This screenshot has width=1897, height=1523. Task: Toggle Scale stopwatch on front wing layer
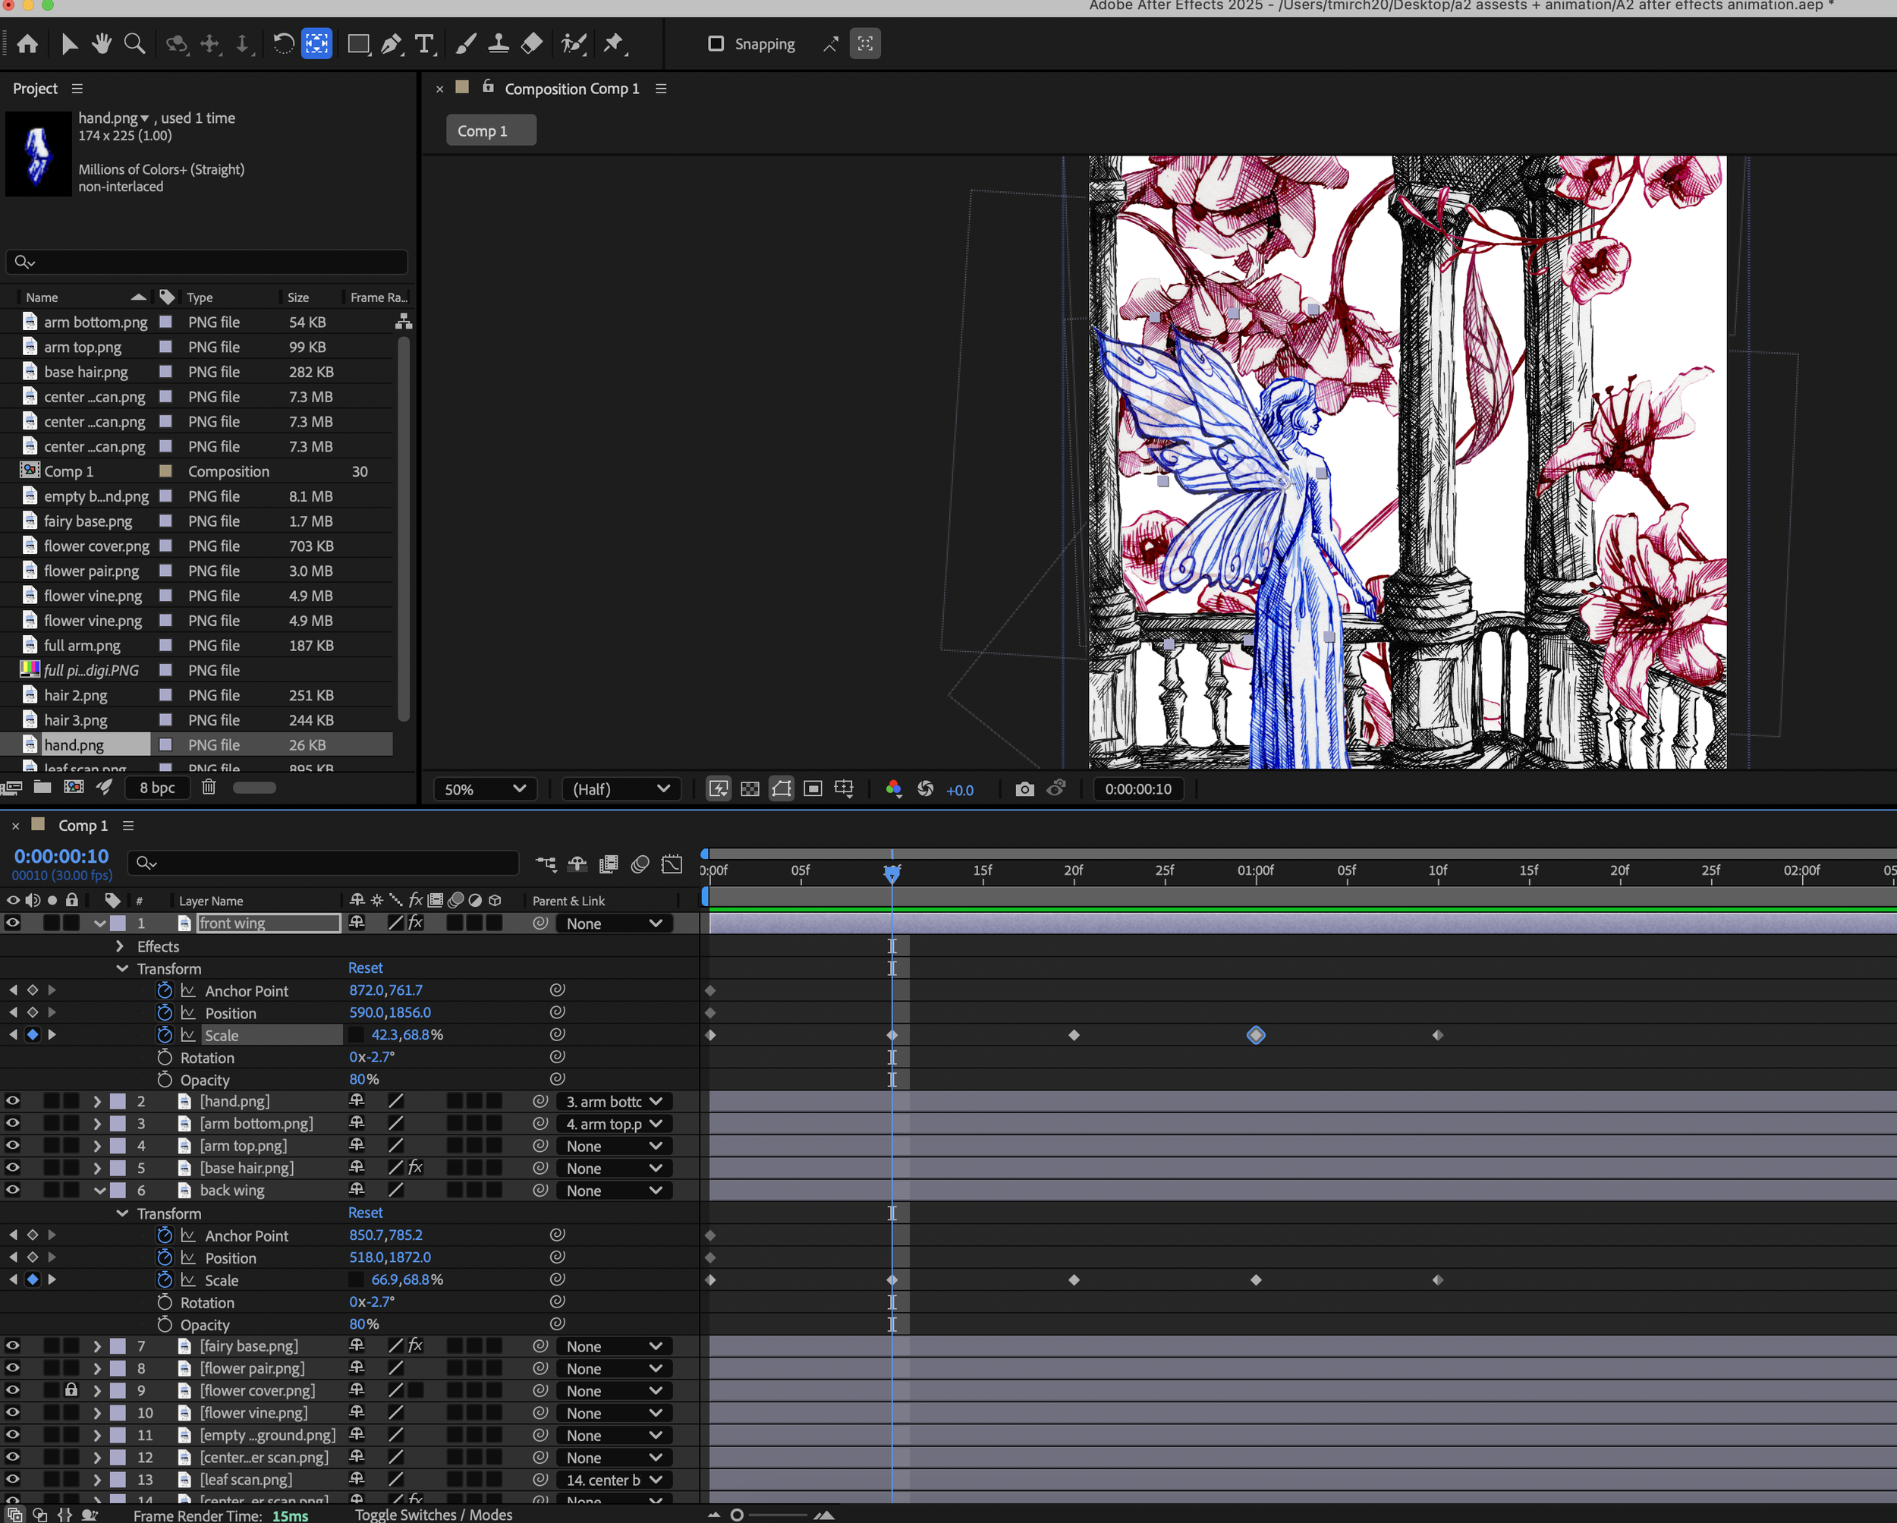click(165, 1036)
